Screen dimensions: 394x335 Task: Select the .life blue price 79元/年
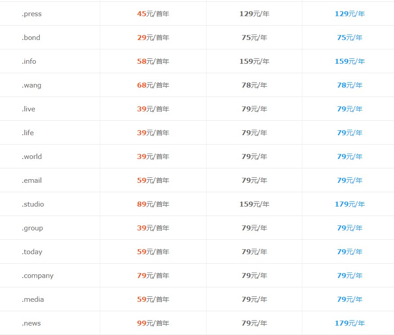pyautogui.click(x=350, y=132)
